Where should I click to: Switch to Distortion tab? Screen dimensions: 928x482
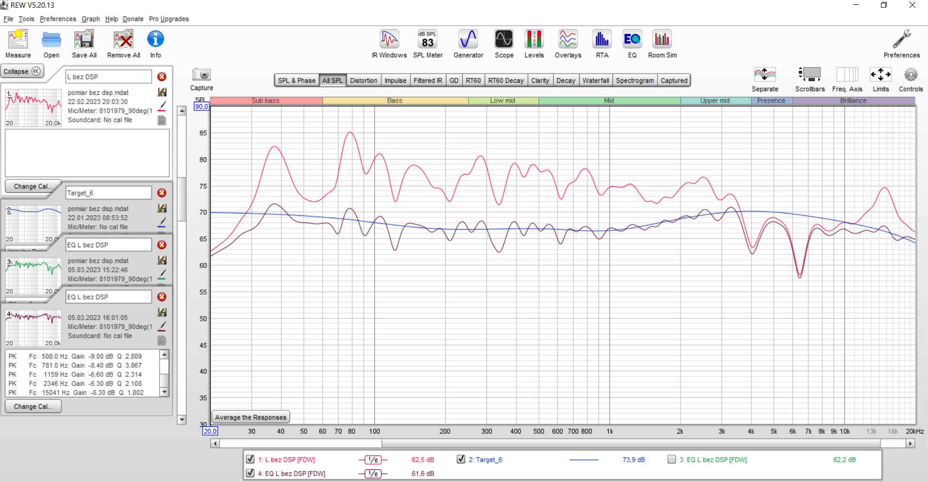[x=363, y=80]
